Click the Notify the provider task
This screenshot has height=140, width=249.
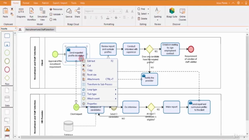pos(149,79)
